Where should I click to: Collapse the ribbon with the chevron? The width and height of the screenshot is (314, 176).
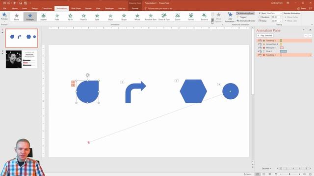(x=312, y=24)
